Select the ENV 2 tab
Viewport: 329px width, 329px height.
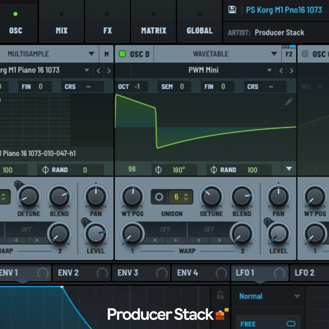coord(82,273)
